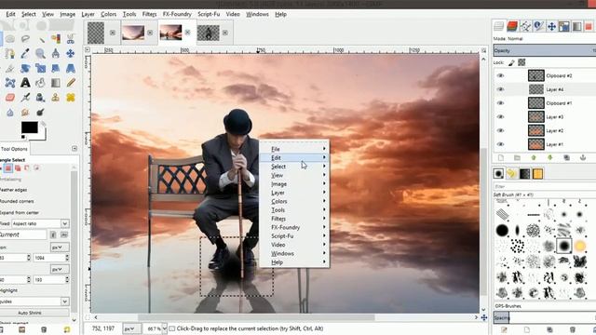The height and width of the screenshot is (335, 596).
Task: Select the Bucket Fill tool
Action: click(40, 83)
